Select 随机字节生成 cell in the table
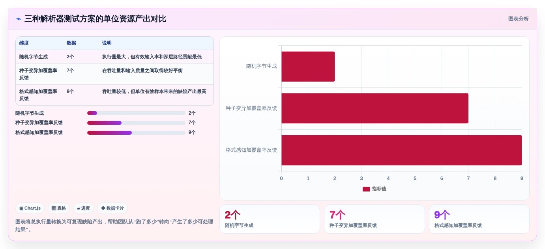Screen dimensions: 545x249 [x=39, y=57]
